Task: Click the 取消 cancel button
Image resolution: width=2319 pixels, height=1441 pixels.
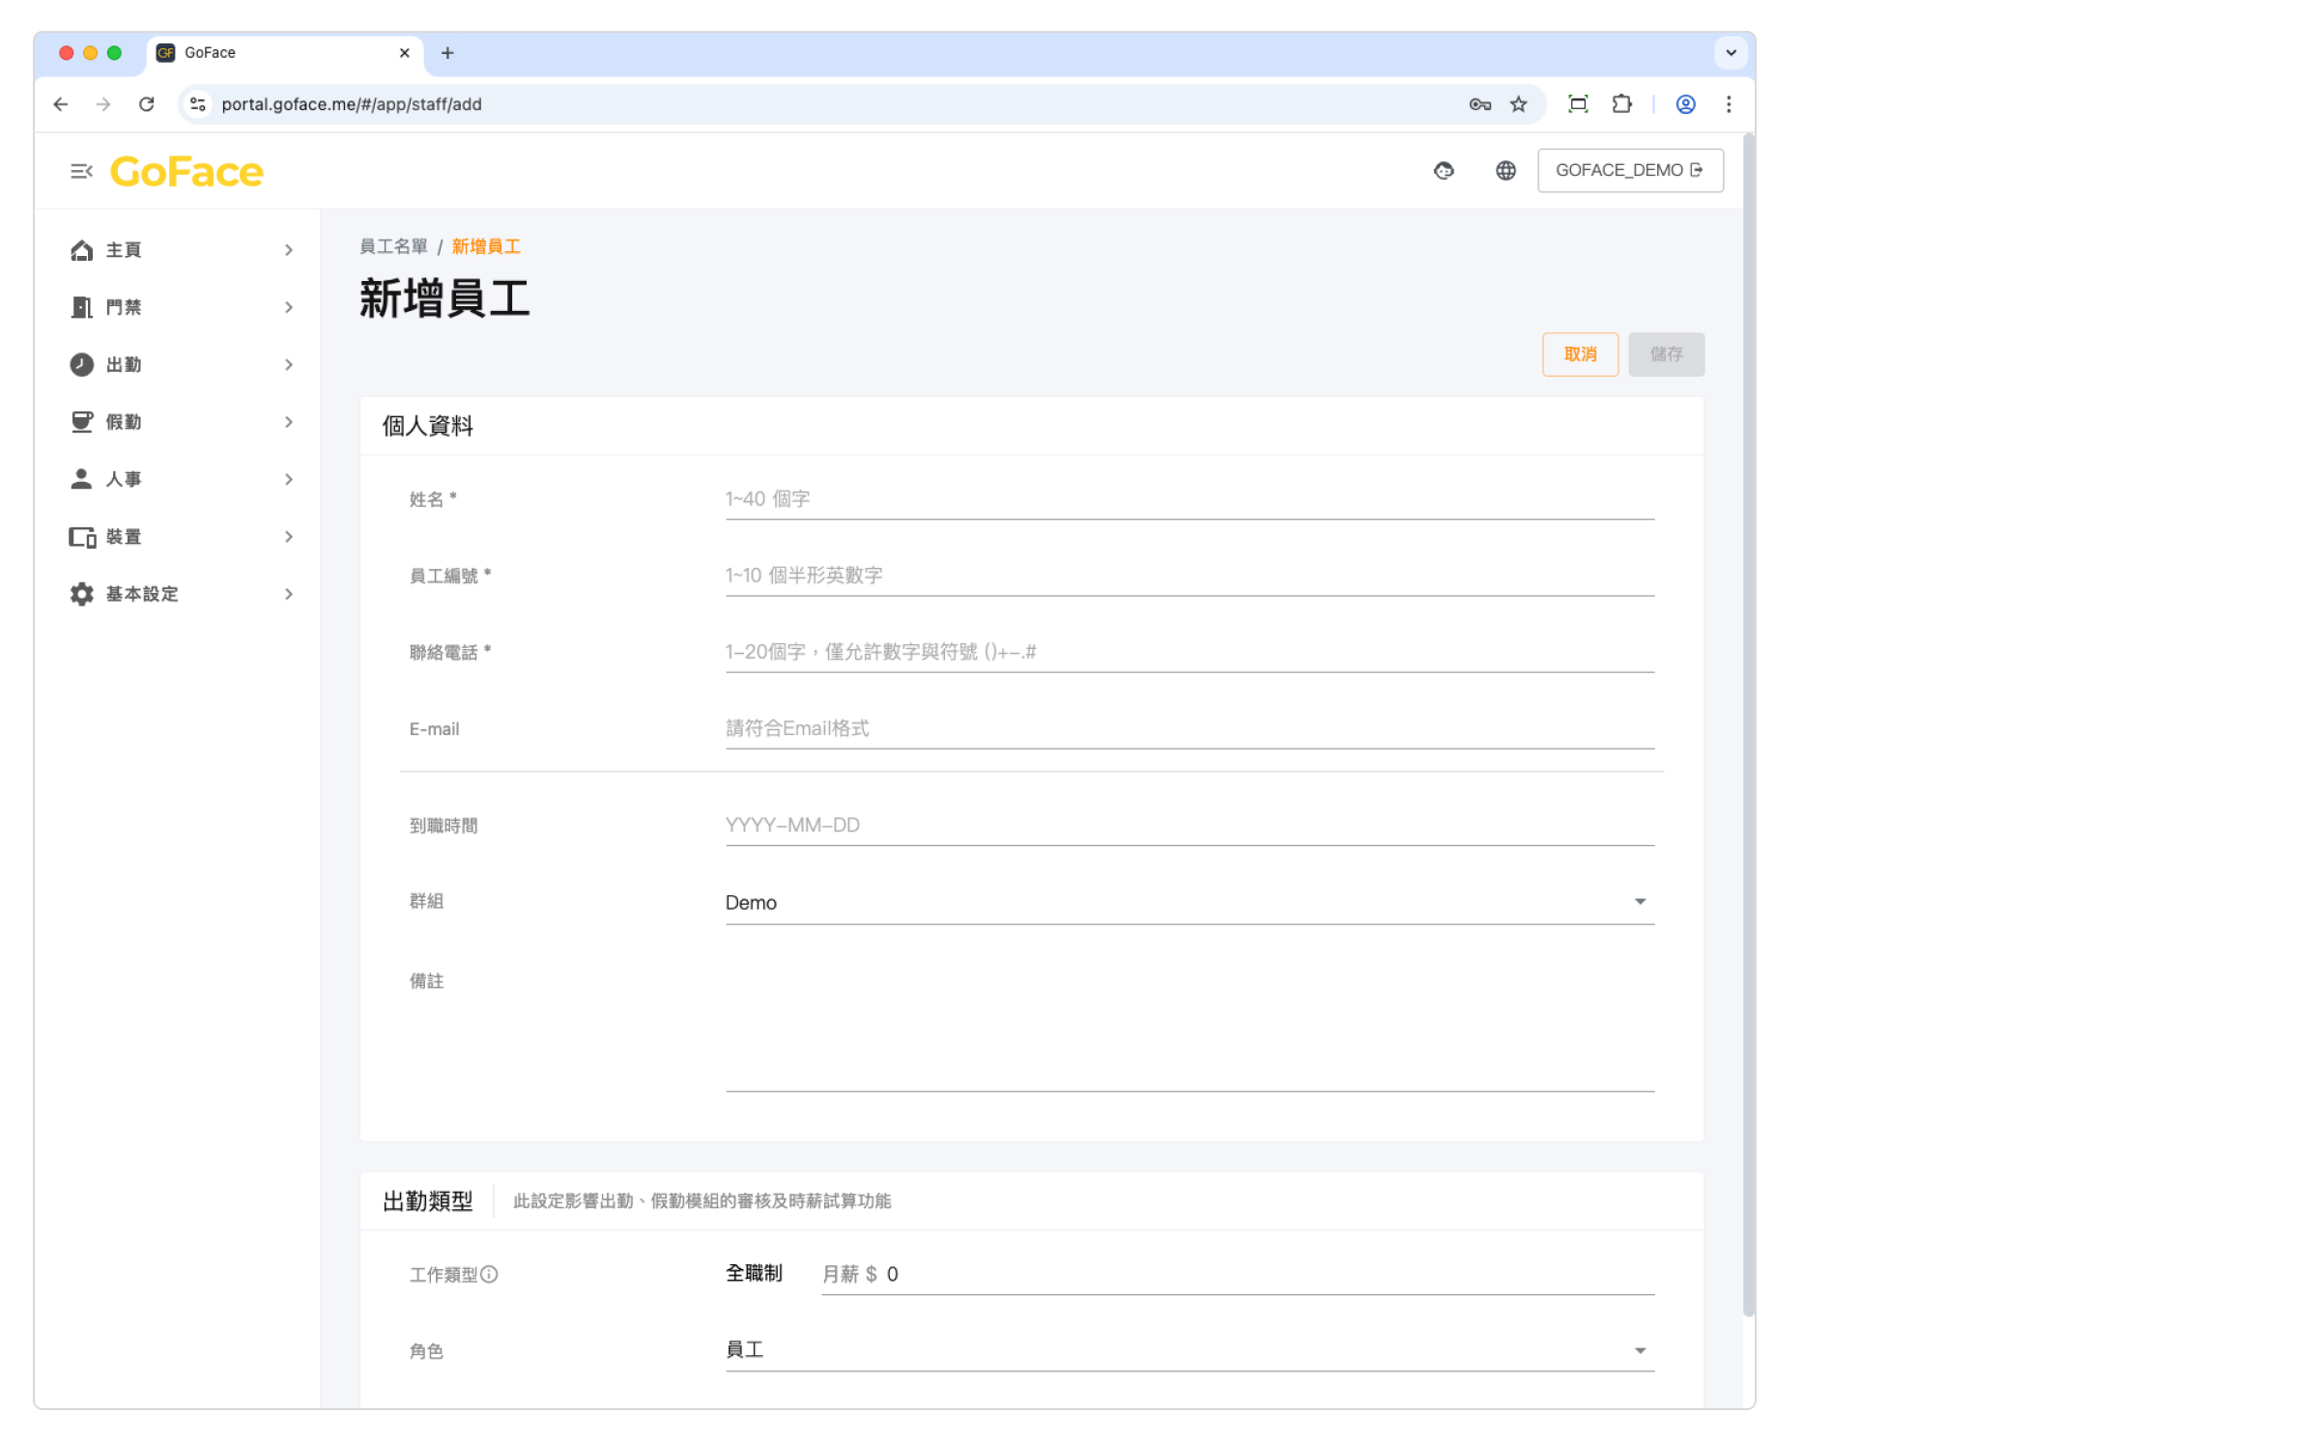Action: [1580, 354]
